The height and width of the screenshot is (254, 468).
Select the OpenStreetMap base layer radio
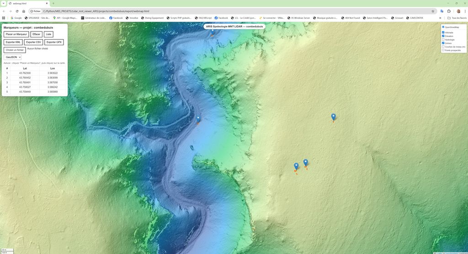[x=443, y=27]
